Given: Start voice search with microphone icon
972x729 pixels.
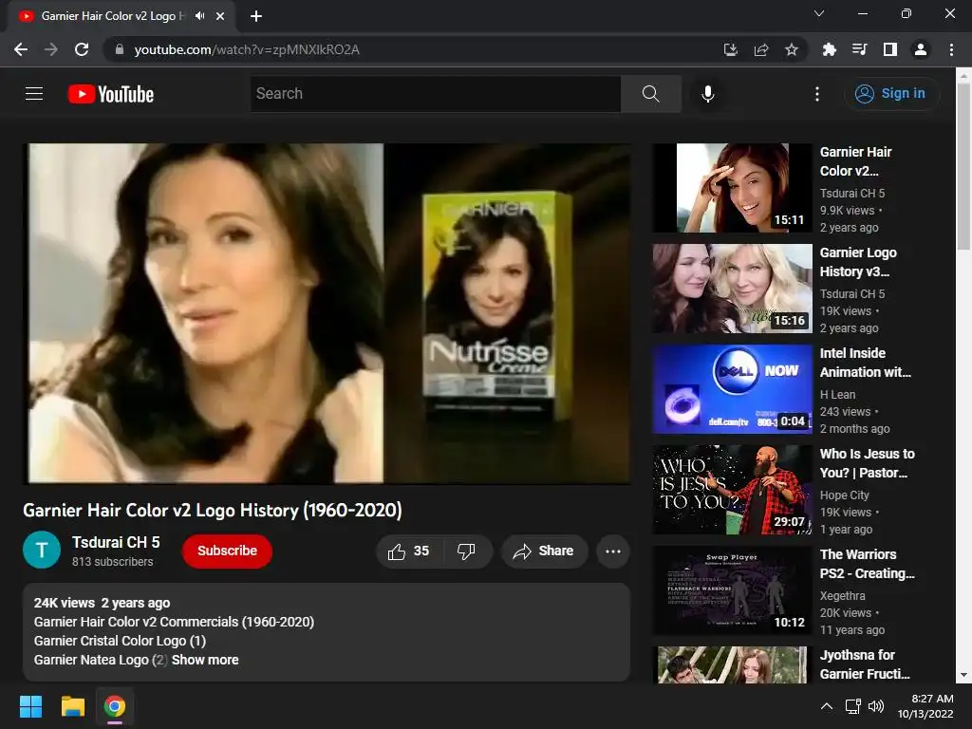Looking at the screenshot, I should [x=707, y=94].
